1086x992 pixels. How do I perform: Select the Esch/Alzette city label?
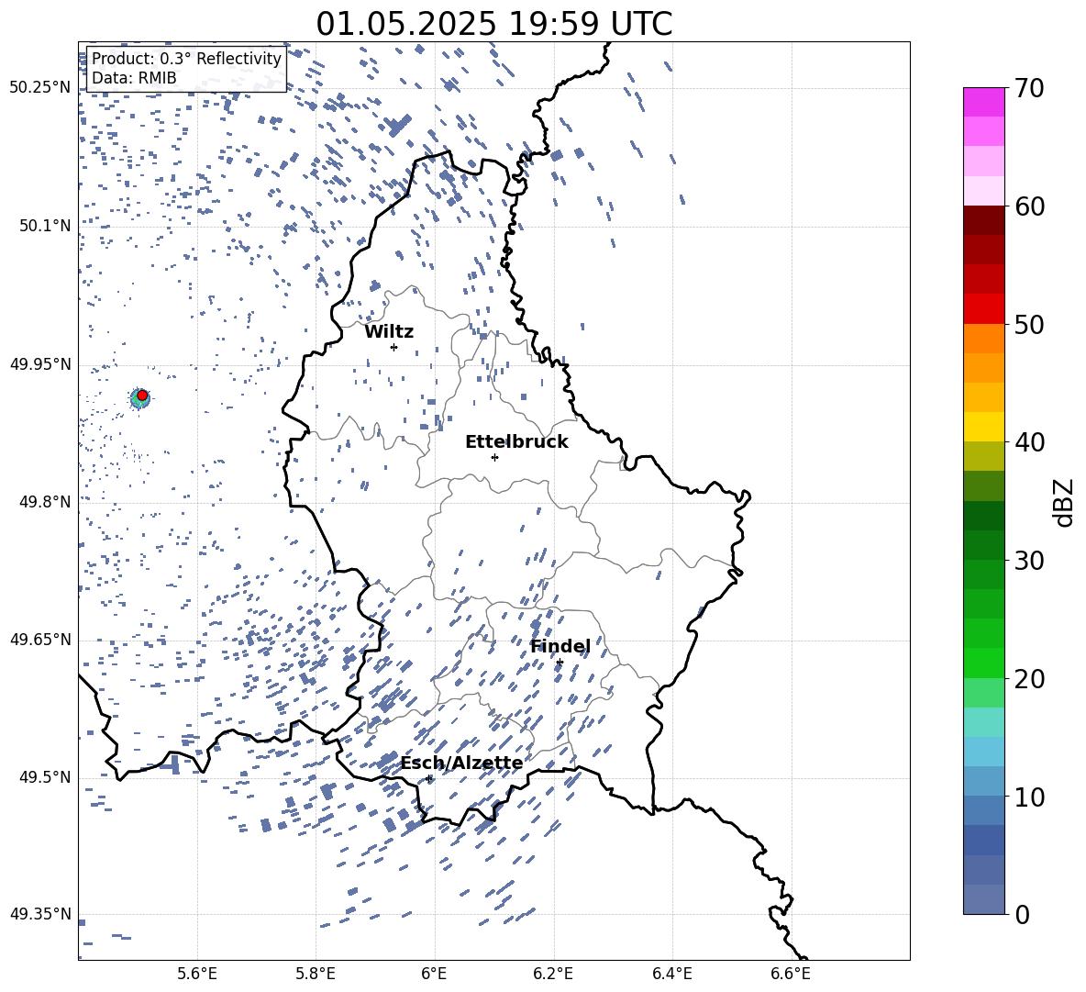tap(461, 763)
